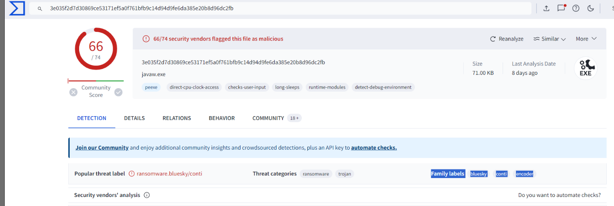
Task: Click the file hash text under banner
Action: coord(233,62)
